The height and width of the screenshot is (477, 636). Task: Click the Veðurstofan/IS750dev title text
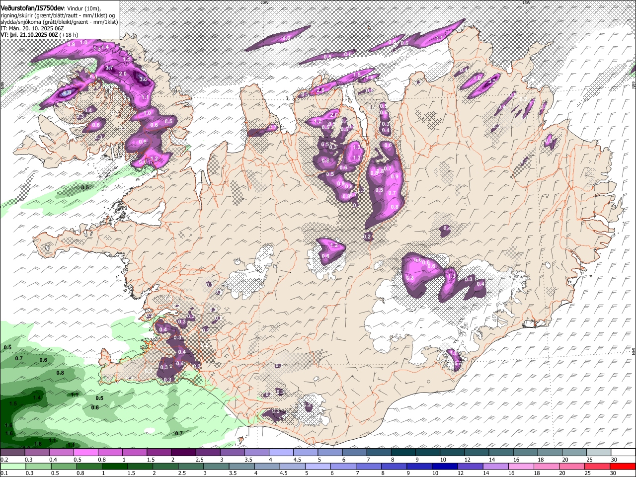tap(32, 7)
